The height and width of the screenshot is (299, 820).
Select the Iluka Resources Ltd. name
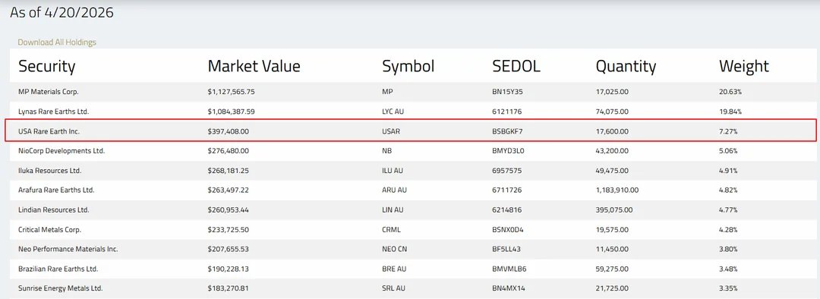pos(49,171)
